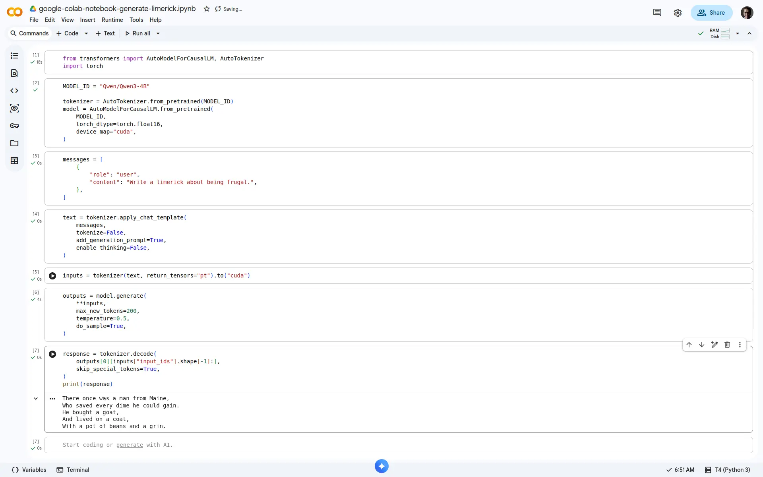
Task: Open the Gemini AI assistant button
Action: [381, 466]
